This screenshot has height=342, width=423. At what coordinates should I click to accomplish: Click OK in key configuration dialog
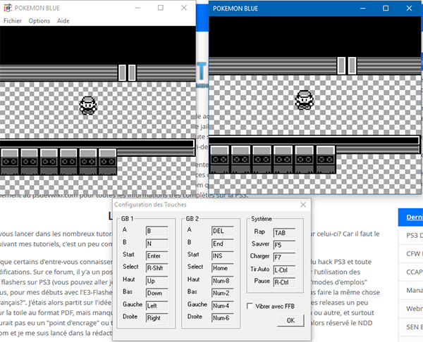coord(290,320)
